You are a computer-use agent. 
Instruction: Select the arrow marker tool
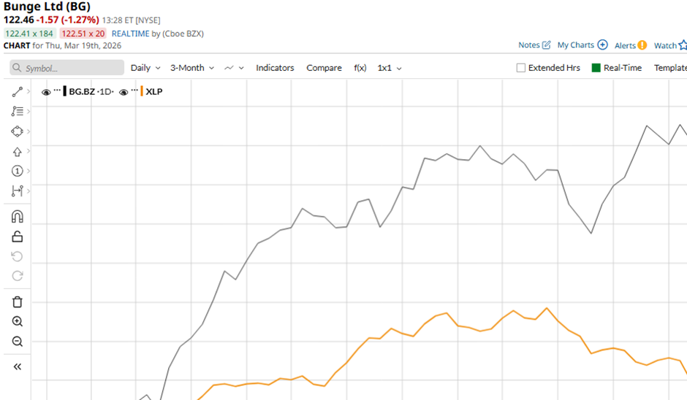point(17,151)
